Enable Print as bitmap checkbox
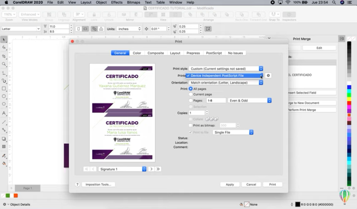 tap(191, 125)
